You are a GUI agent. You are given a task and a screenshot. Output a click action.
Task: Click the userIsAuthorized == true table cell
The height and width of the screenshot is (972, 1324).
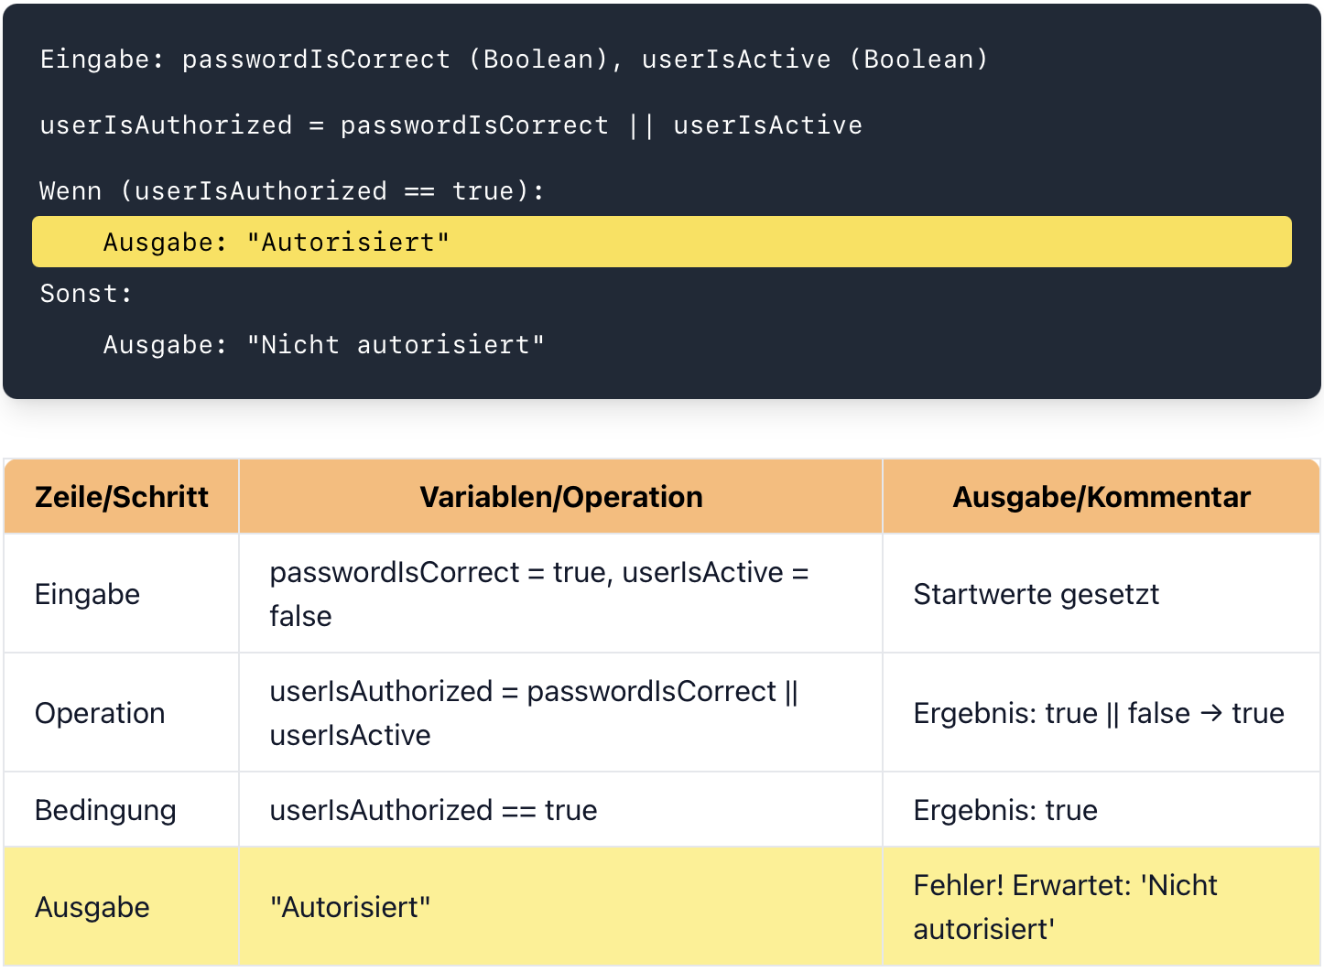[x=560, y=810]
